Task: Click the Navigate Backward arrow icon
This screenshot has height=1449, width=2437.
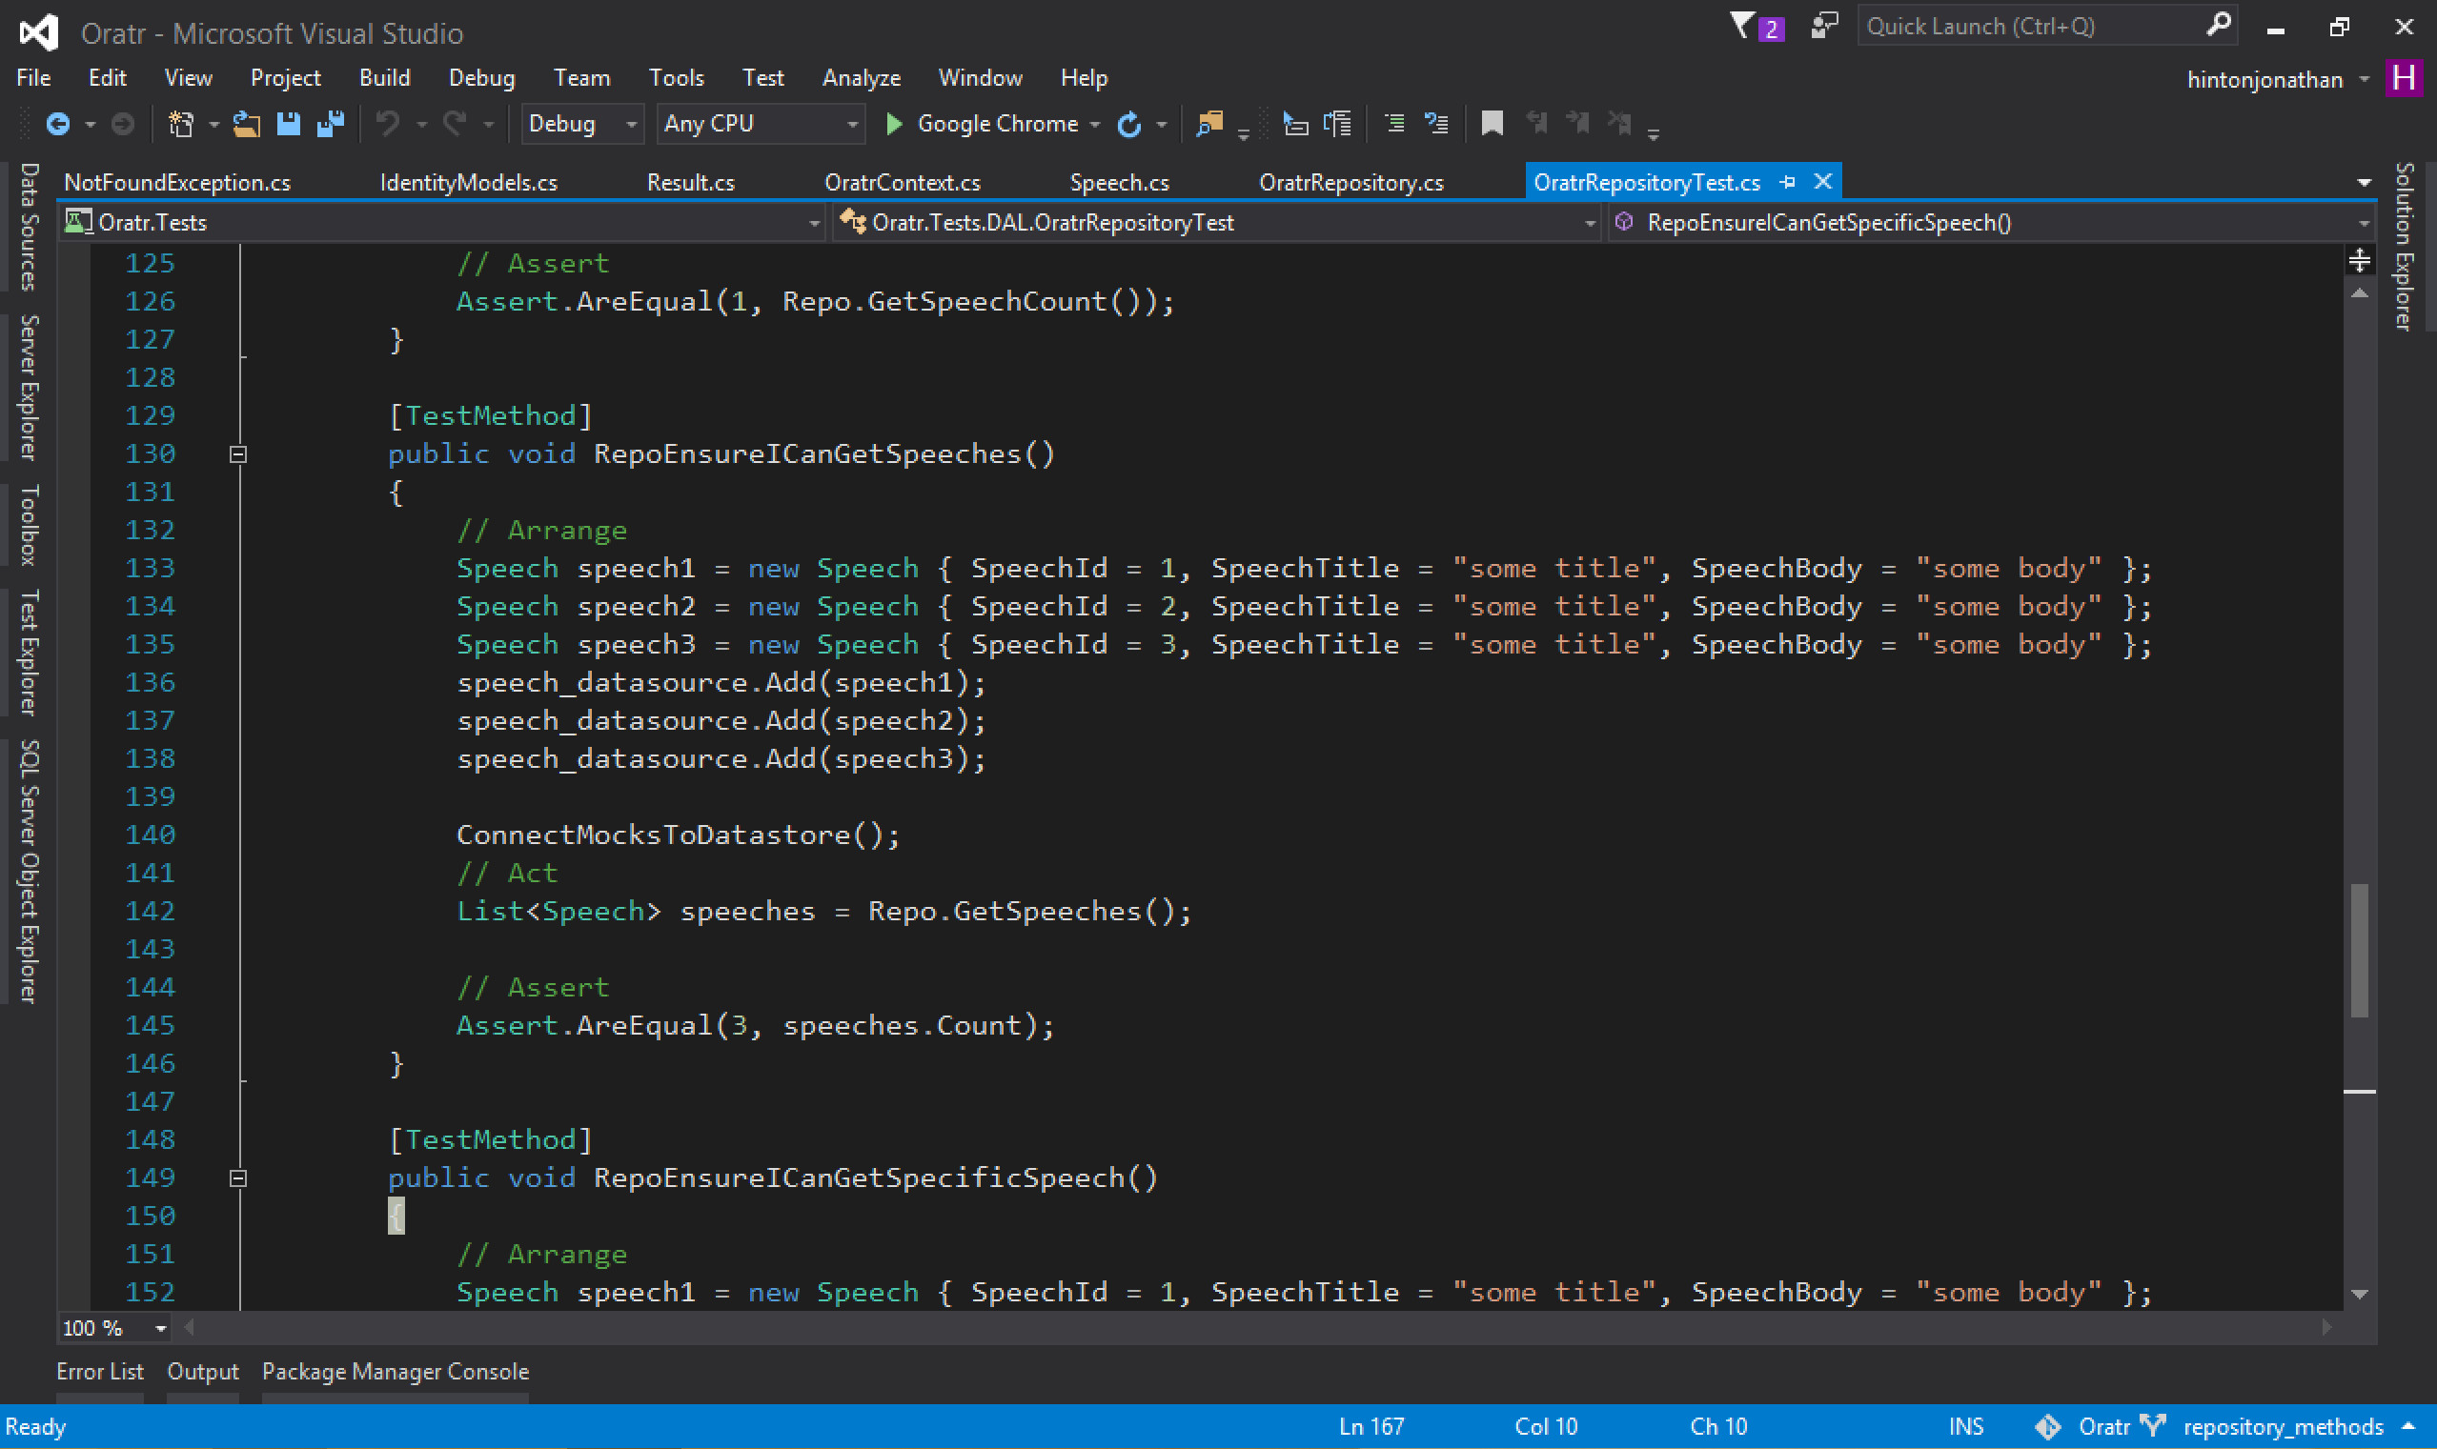Action: click(x=57, y=124)
